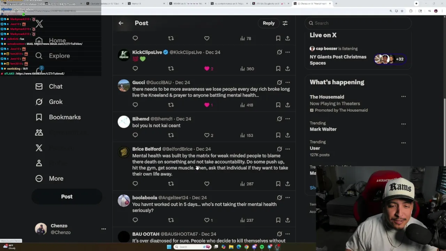Repost Gucci's comment
The height and width of the screenshot is (251, 446).
[171, 105]
